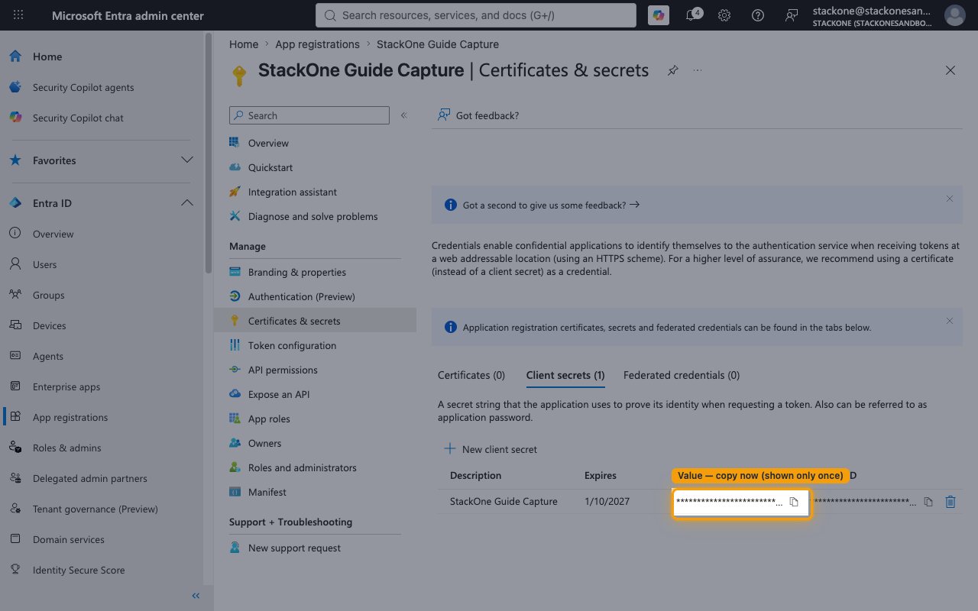This screenshot has width=978, height=611.
Task: Follow the give us some feedback link
Action: [551, 205]
